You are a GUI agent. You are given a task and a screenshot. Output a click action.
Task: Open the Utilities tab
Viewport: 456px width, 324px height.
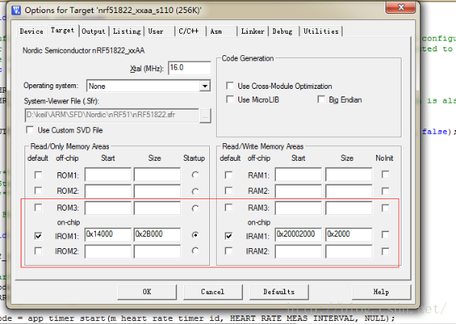click(x=321, y=31)
